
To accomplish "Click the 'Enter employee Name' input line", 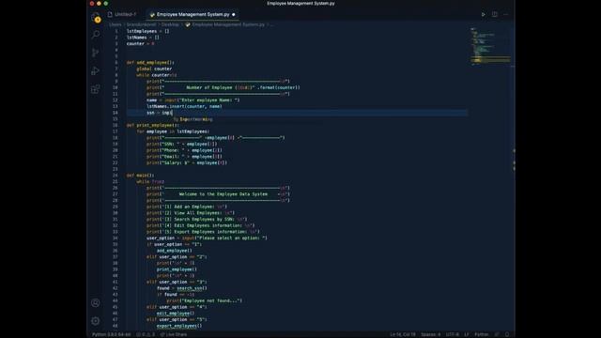I will tap(193, 100).
